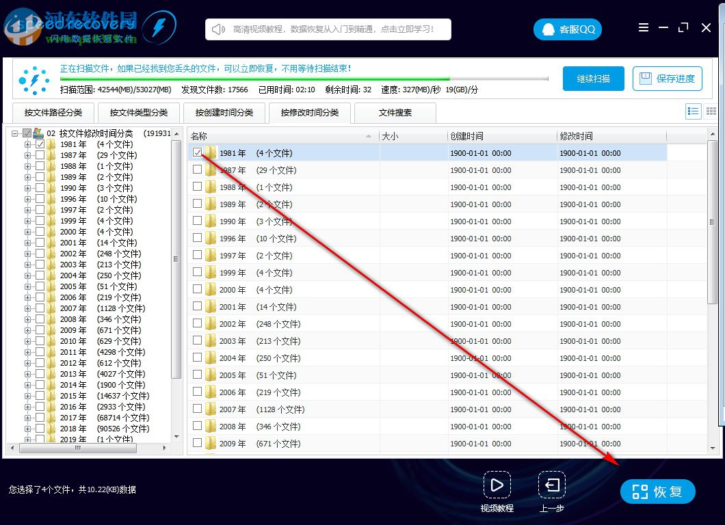The width and height of the screenshot is (725, 525).
Task: Uncheck the selected 1981 年 row
Action: (198, 152)
